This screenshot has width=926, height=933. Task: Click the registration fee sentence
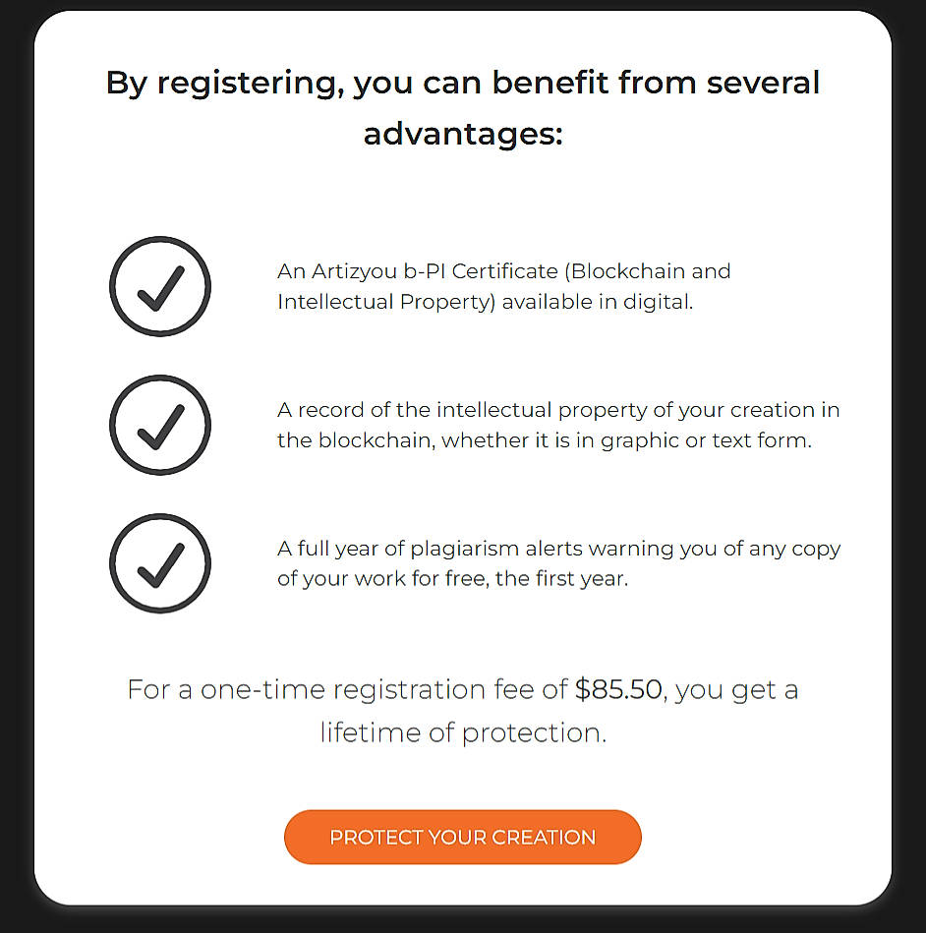462,710
